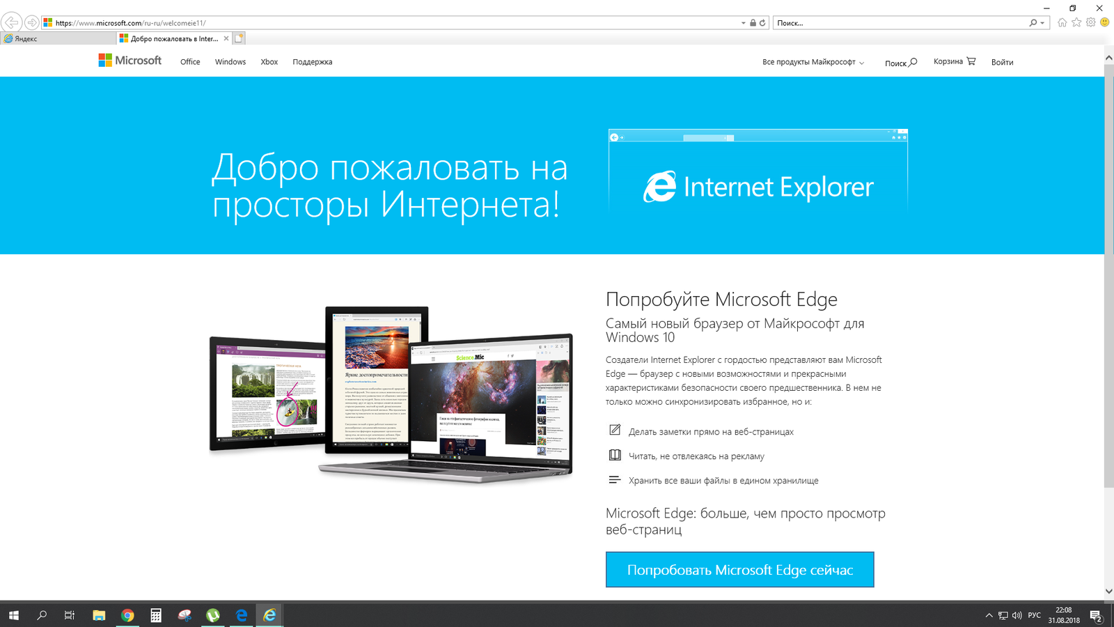The image size is (1114, 627).
Task: Open the address bar autocomplete dropdown arrow
Action: [743, 23]
